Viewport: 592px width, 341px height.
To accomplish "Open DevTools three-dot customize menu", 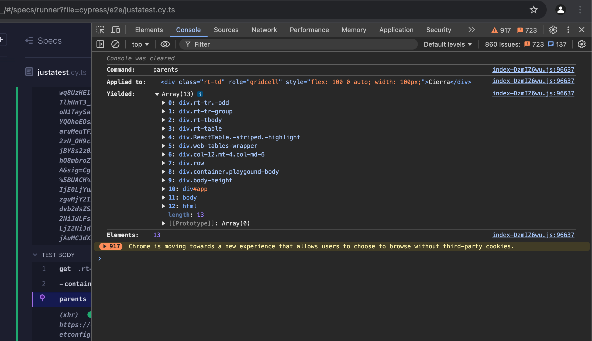I will [x=568, y=30].
